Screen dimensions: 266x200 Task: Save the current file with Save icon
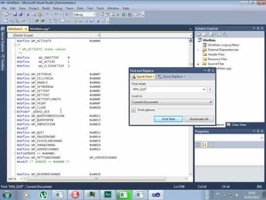[x=15, y=15]
